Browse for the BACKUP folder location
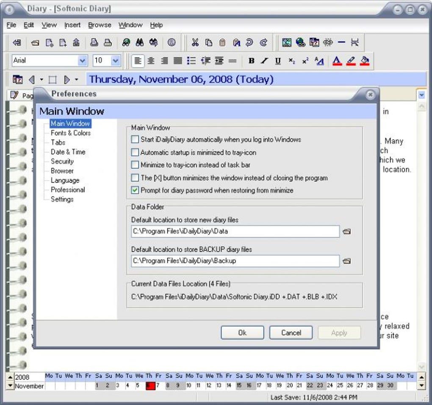This screenshot has height=405, width=432. 346,261
